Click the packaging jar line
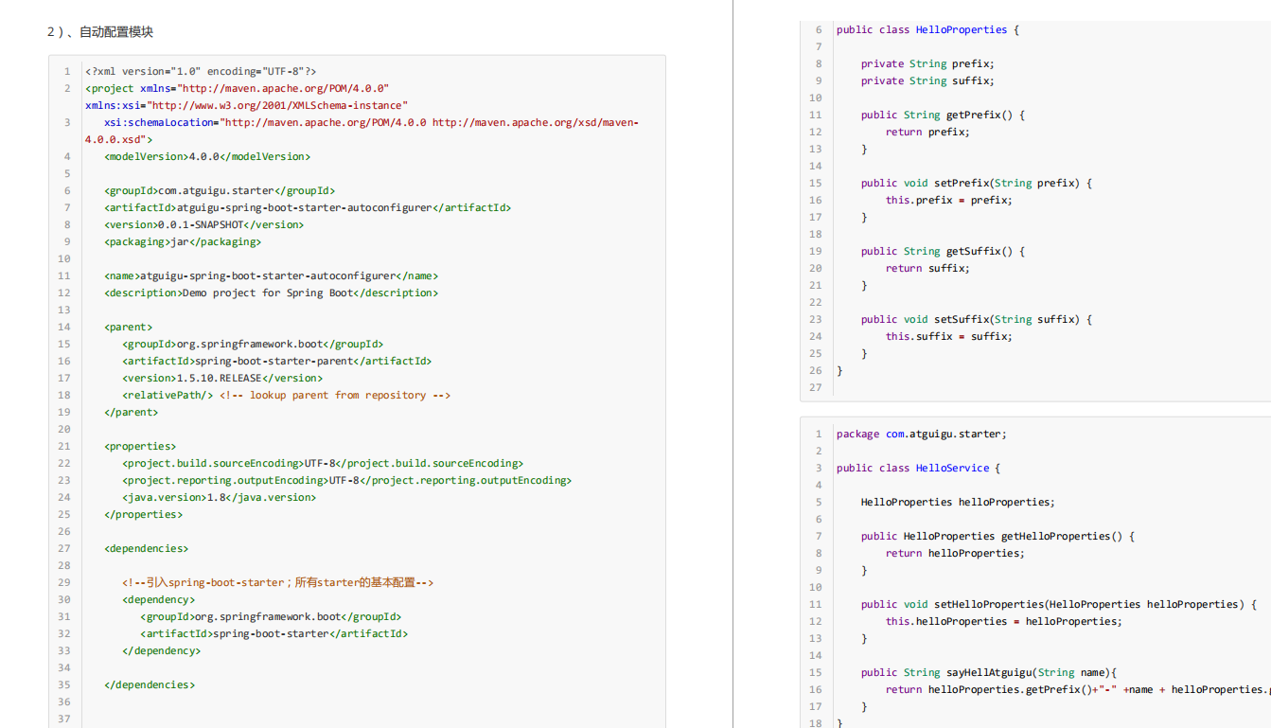Viewport: 1271px width, 728px height. point(183,242)
